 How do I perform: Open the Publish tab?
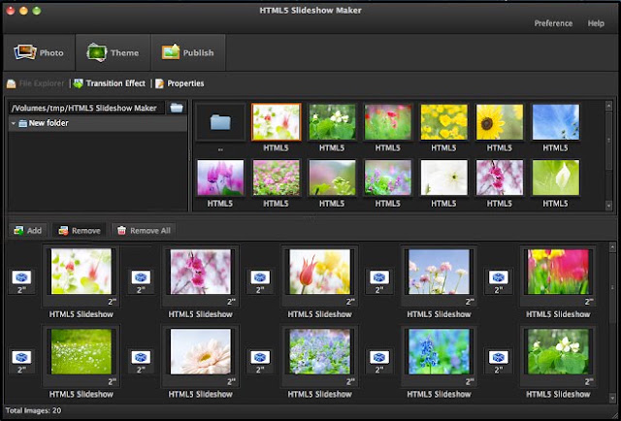click(188, 52)
